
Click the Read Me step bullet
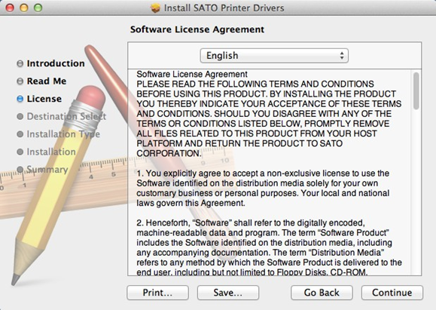20,81
